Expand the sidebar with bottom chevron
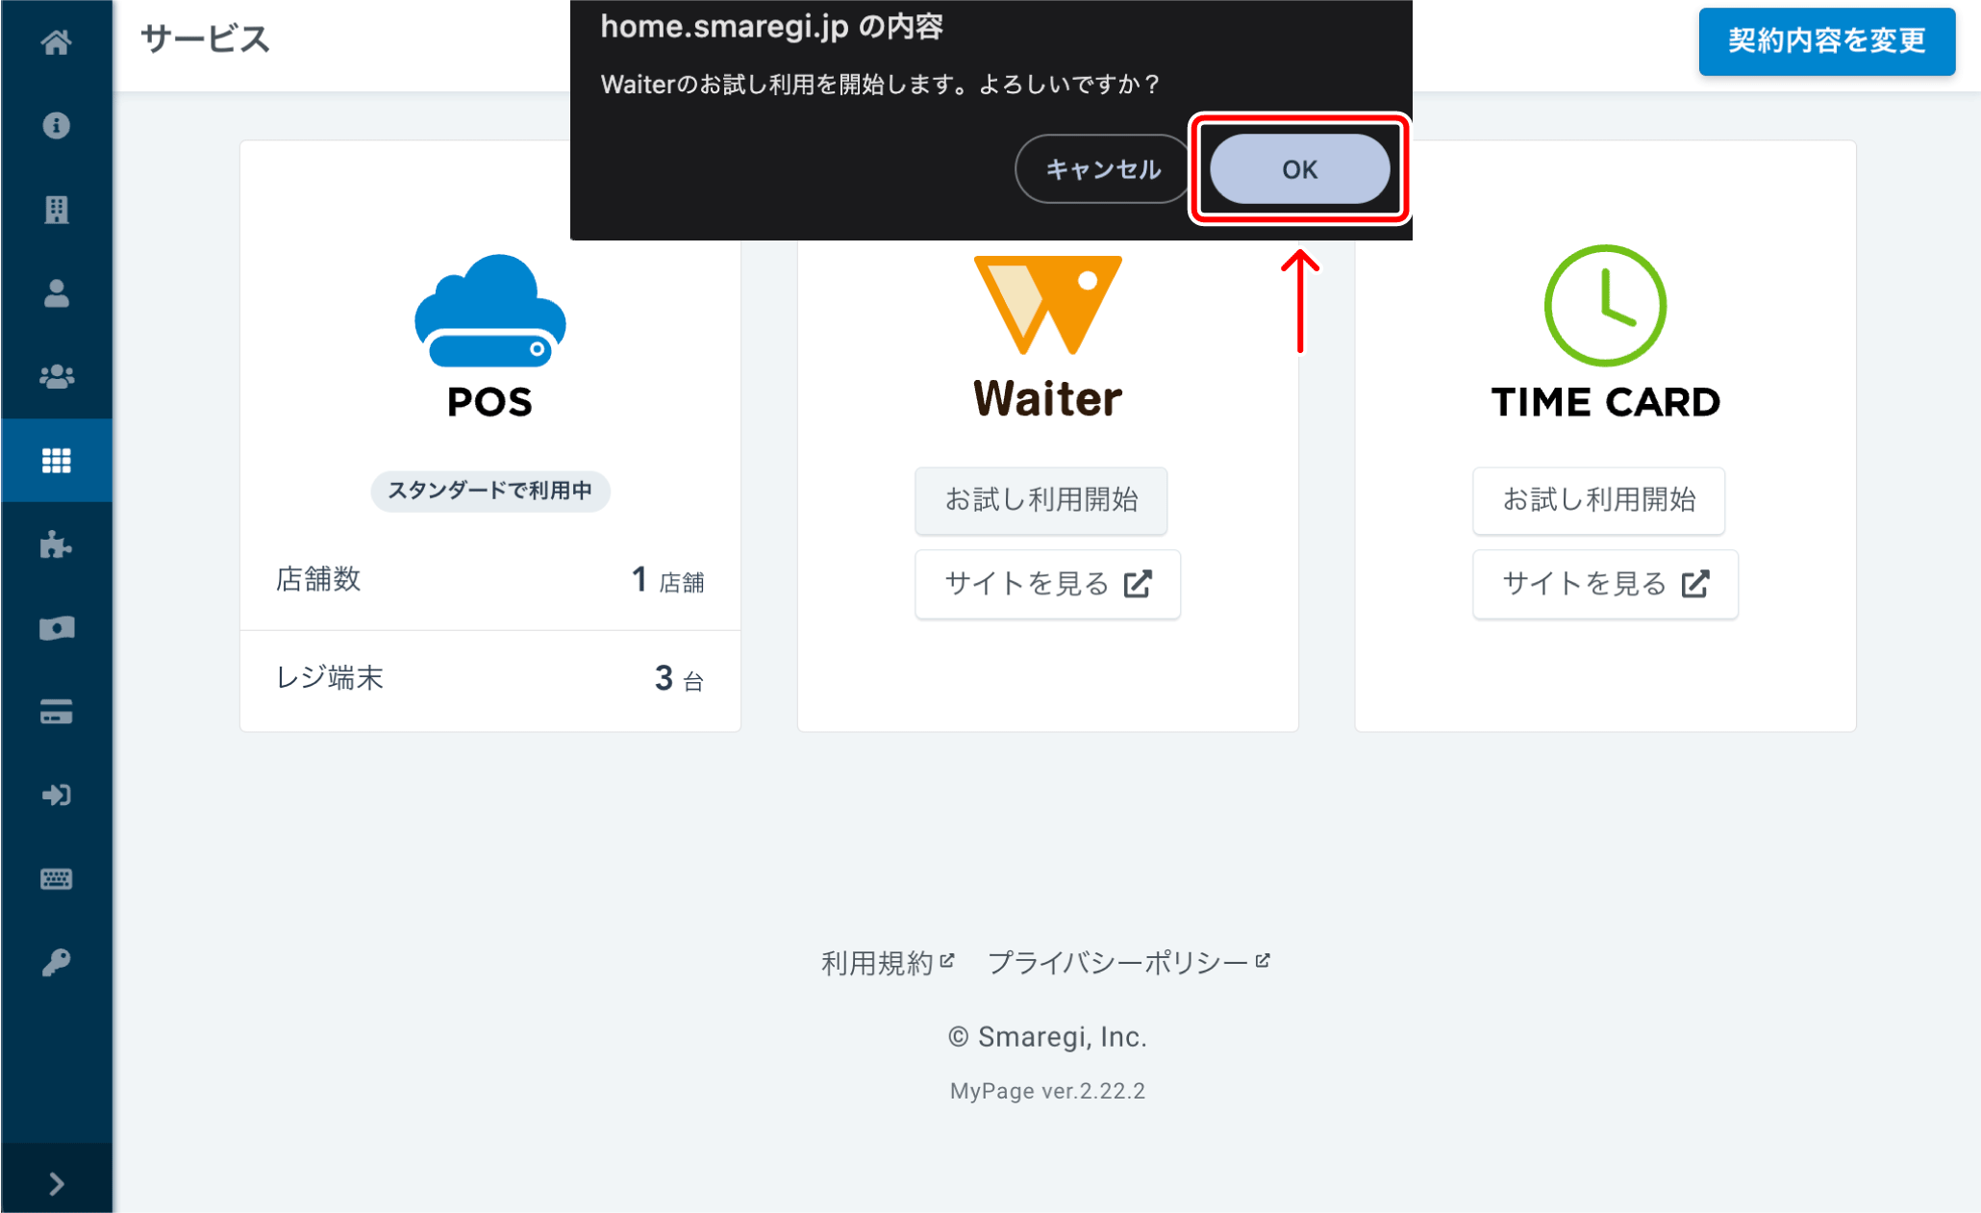 click(x=56, y=1183)
